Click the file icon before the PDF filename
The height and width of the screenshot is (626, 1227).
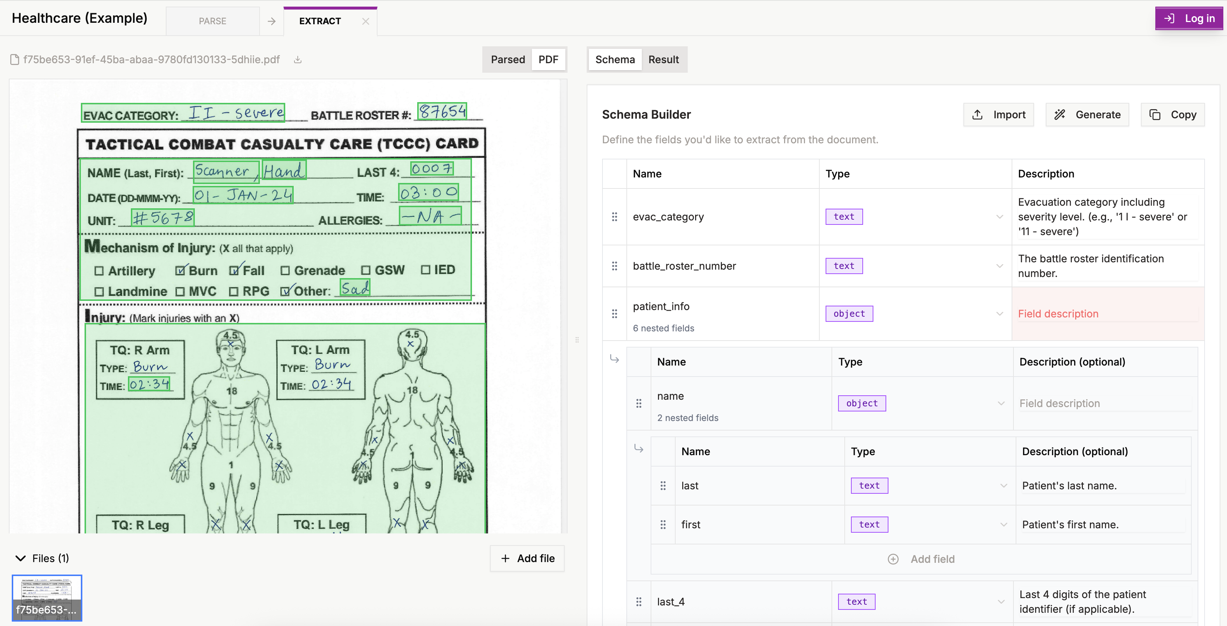click(15, 60)
